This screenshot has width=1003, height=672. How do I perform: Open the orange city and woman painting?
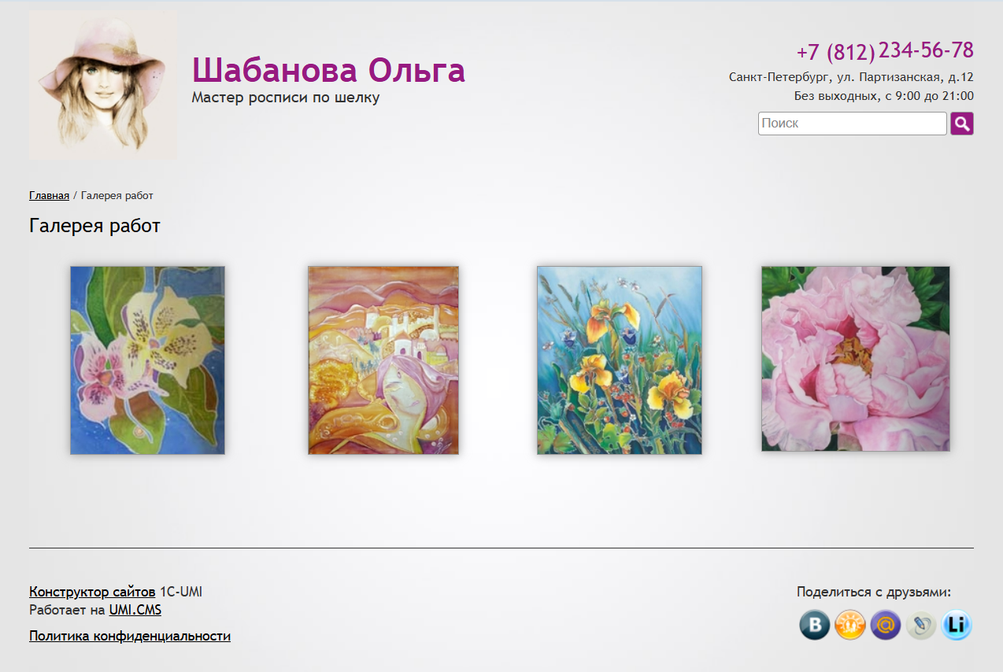click(383, 360)
